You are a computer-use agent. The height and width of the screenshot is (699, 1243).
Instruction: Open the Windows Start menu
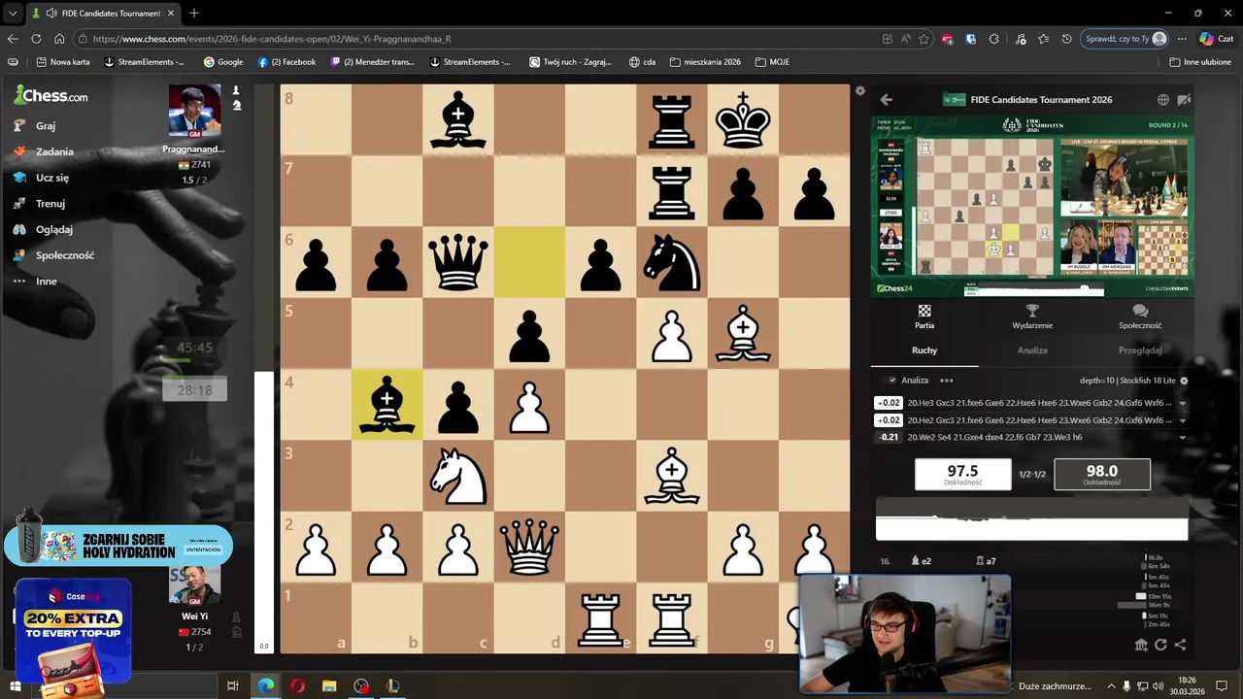(x=15, y=686)
